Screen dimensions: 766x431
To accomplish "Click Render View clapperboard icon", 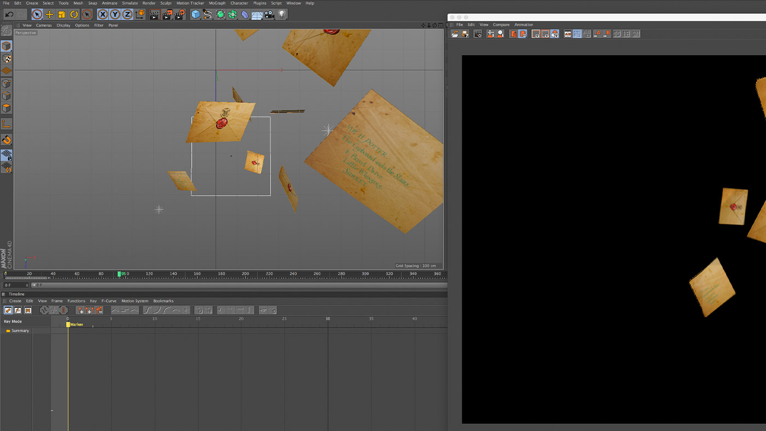I will (154, 14).
